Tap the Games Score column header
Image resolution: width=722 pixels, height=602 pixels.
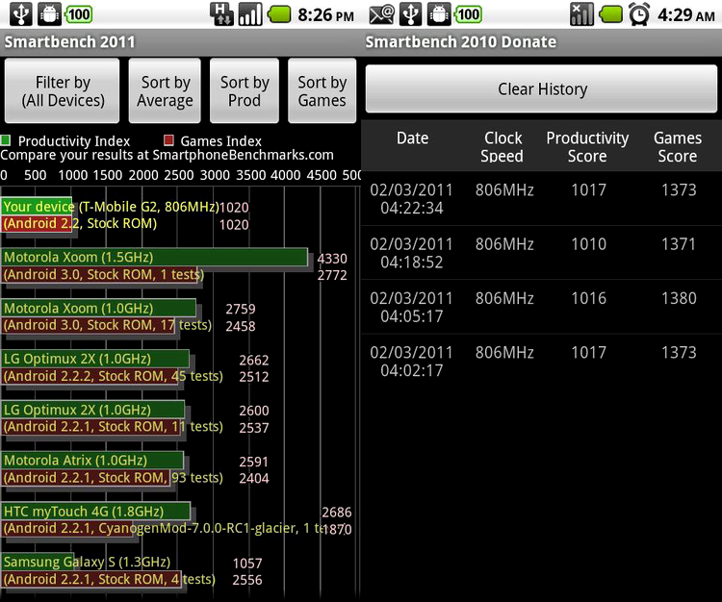(678, 147)
